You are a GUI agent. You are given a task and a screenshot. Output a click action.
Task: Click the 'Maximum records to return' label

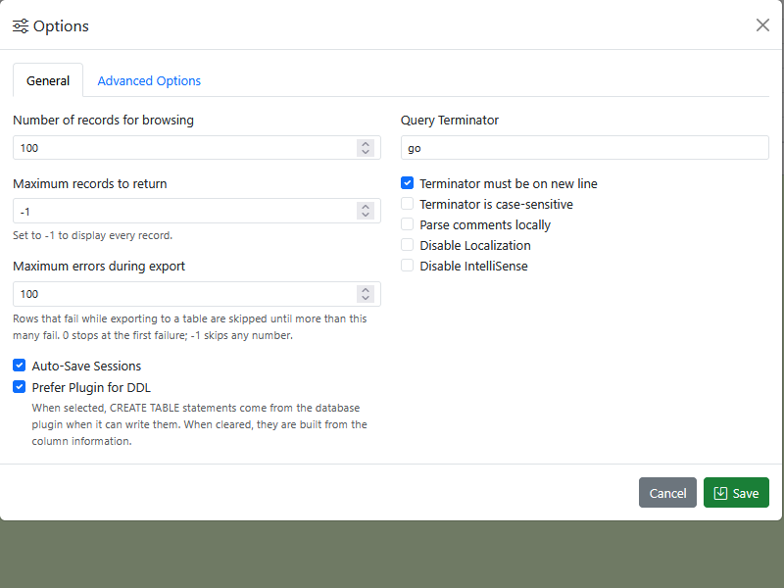pyautogui.click(x=90, y=183)
